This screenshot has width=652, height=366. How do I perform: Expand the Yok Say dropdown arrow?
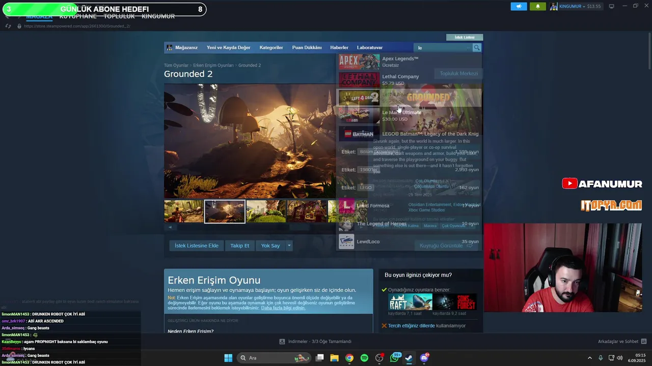(x=289, y=246)
